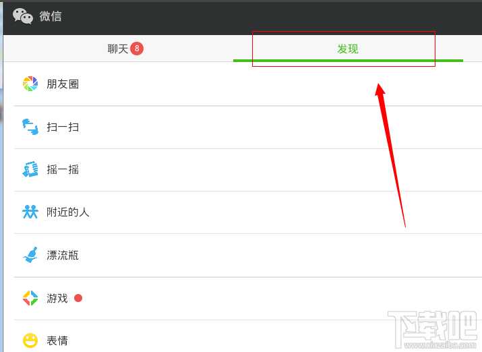The image size is (482, 352).
Task: Select the 漂流瓶 bottle icon
Action: pos(30,255)
